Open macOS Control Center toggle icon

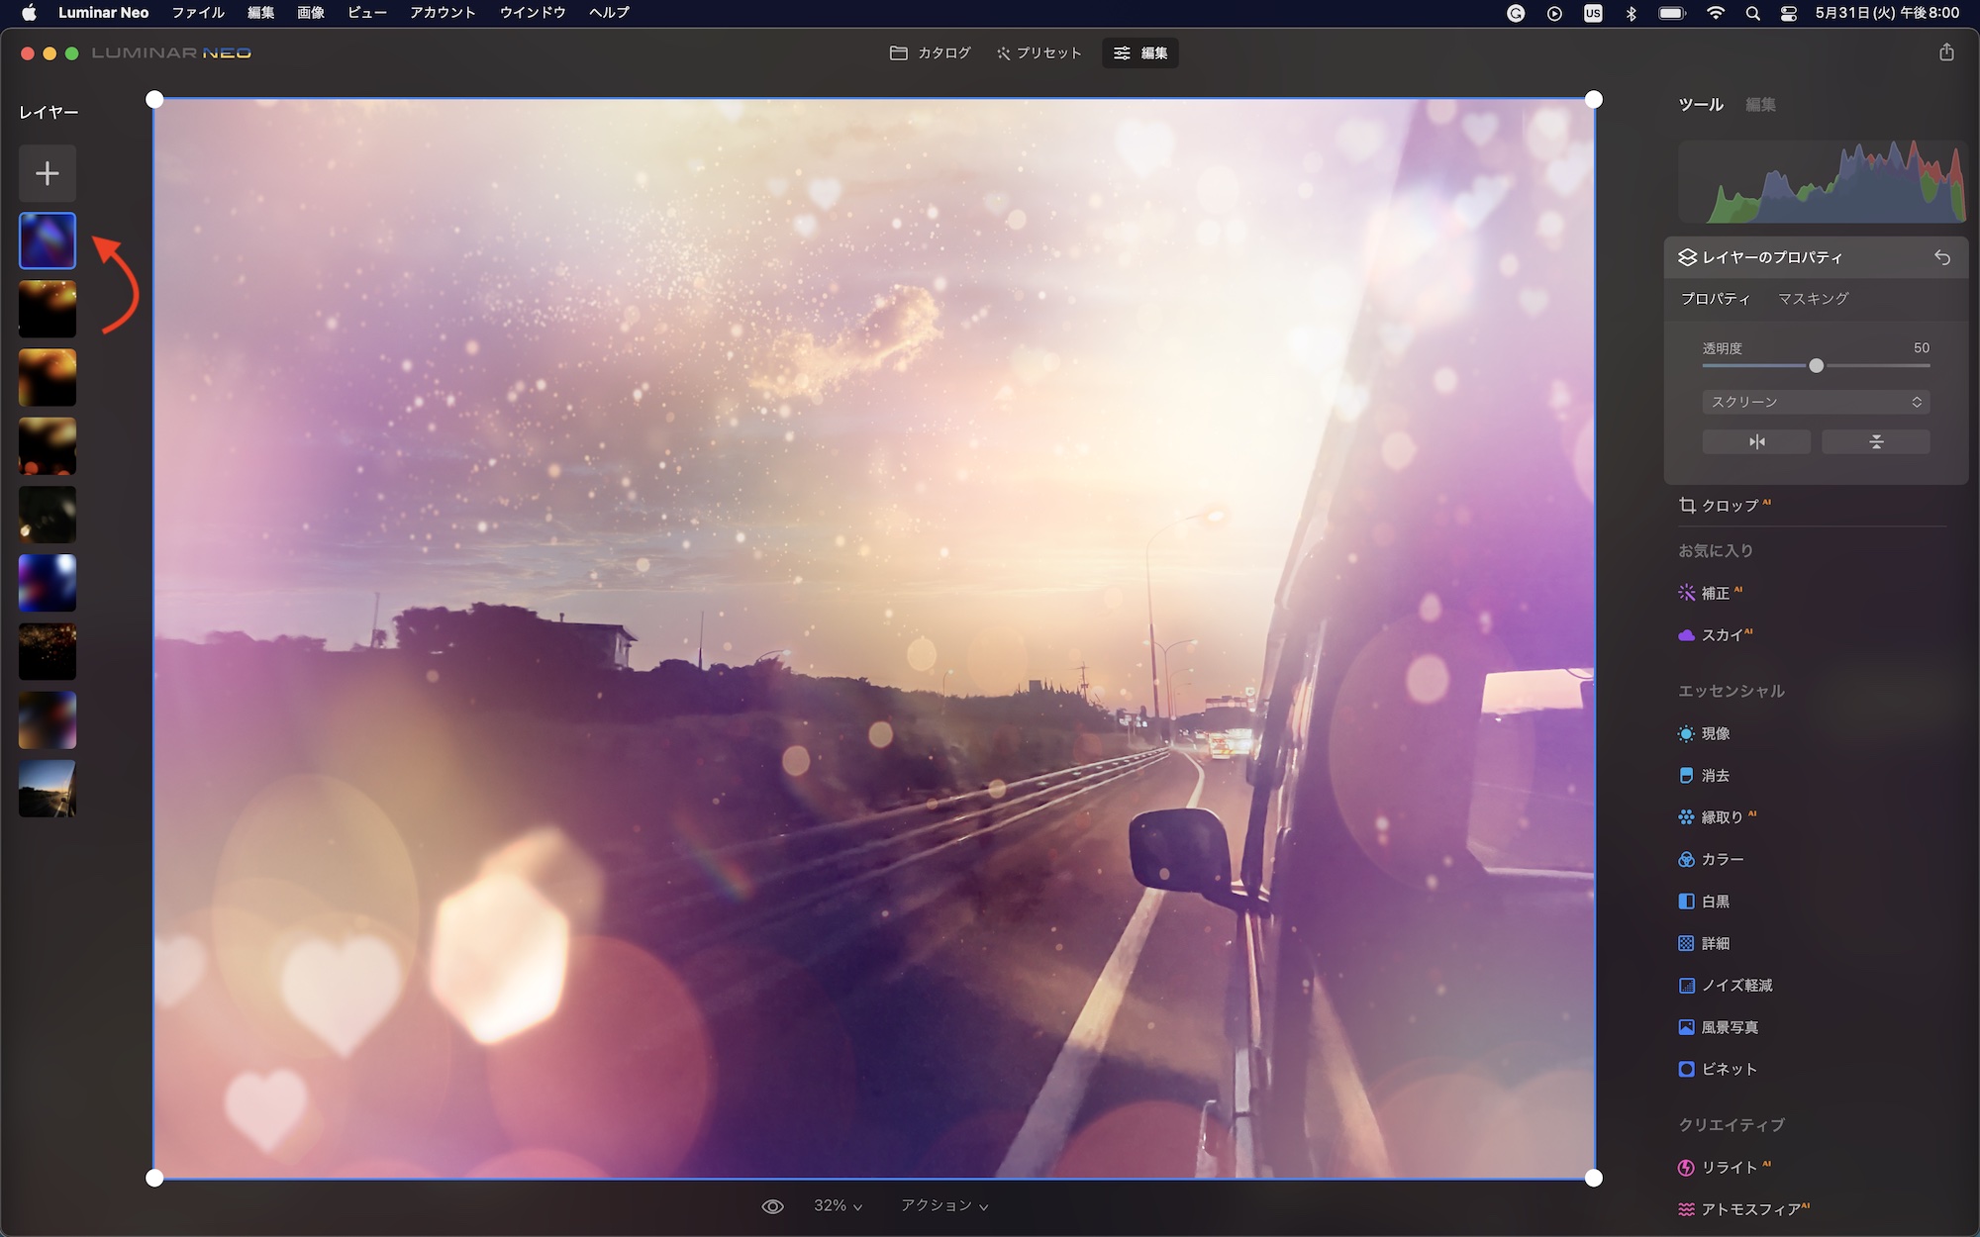pos(1788,13)
